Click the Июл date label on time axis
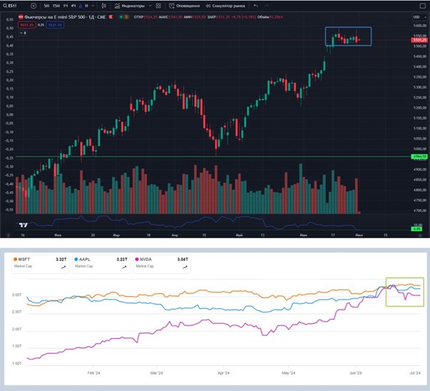The width and height of the screenshot is (430, 391). point(359,235)
